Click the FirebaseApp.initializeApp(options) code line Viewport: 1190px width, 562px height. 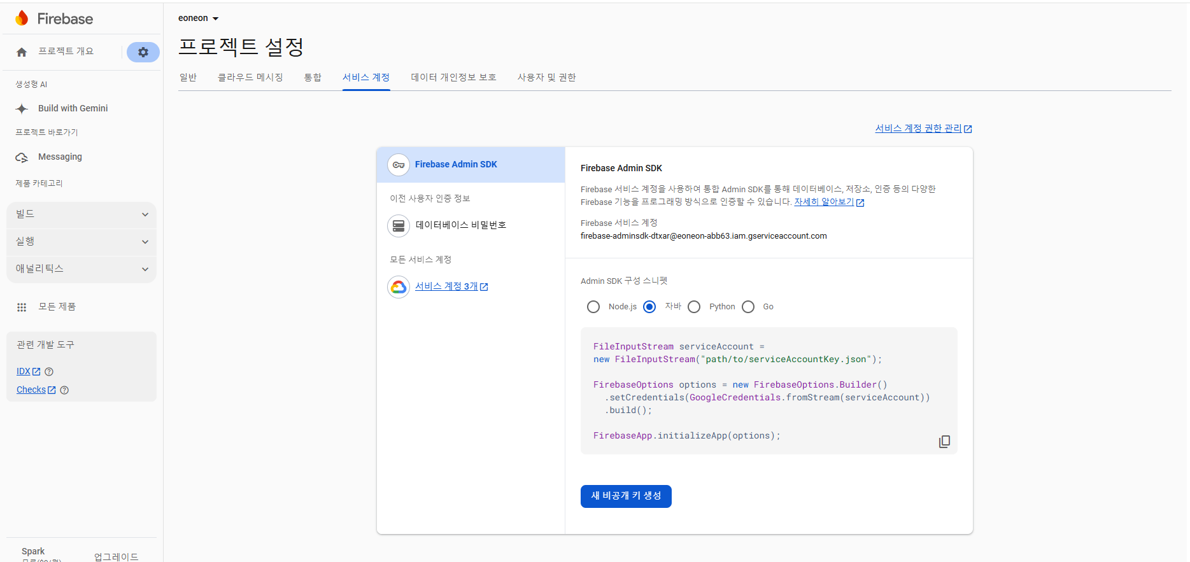pos(686,436)
